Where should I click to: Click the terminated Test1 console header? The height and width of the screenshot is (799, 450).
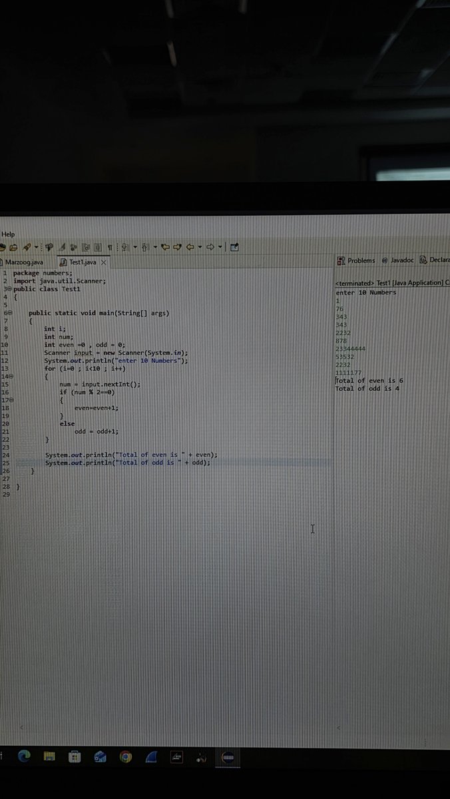click(393, 283)
